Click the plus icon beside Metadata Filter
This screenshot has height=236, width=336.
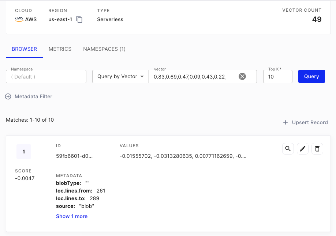pyautogui.click(x=8, y=96)
